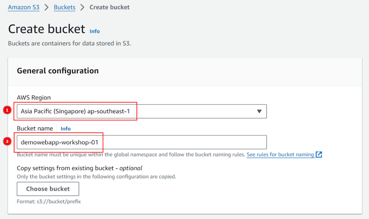Screen dimensions: 369x219
Task: Expand the AWS Region dropdown
Action: (142, 111)
